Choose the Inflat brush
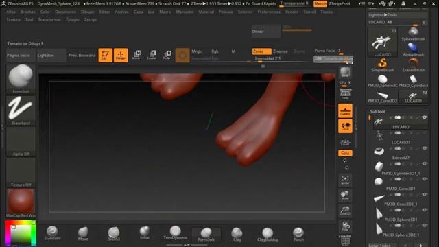This screenshot has height=247, width=439. [145, 233]
